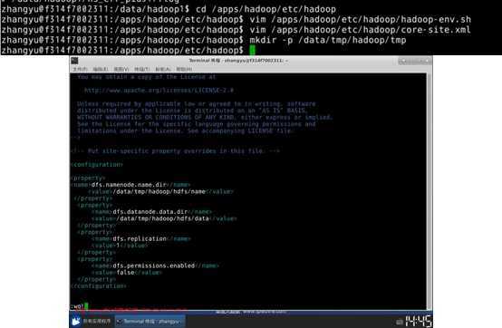Click the dfs.namenode.name.dir property name

(x=129, y=185)
